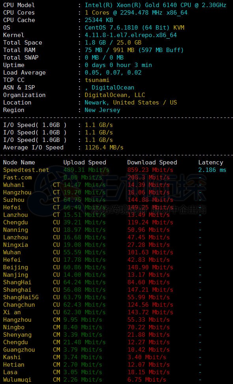This screenshot has width=233, height=384.
Task: Click the ShangHai5G node name
Action: tap(21, 298)
